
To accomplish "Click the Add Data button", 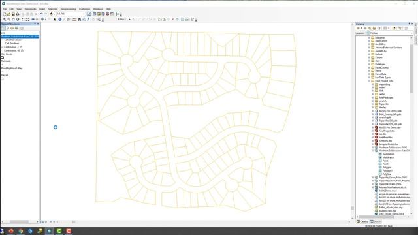I will point(51,14).
